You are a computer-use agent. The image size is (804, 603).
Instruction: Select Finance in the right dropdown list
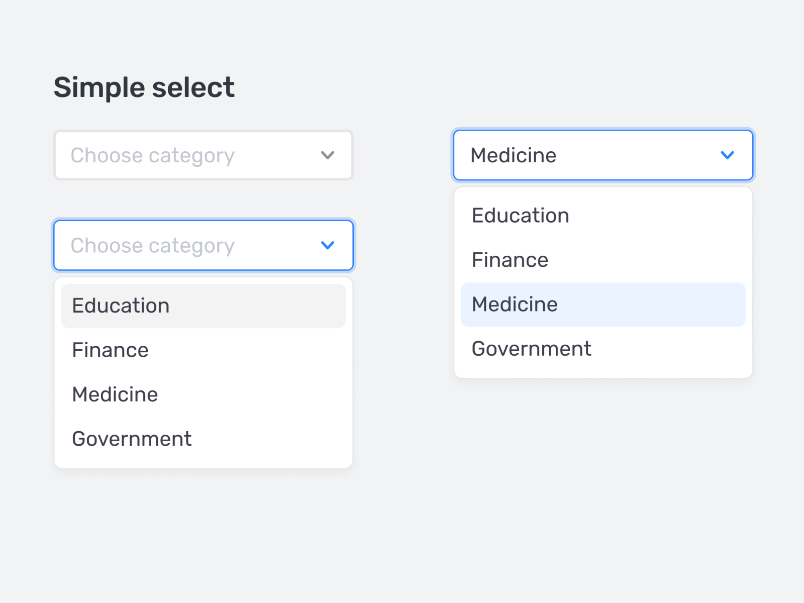click(510, 260)
